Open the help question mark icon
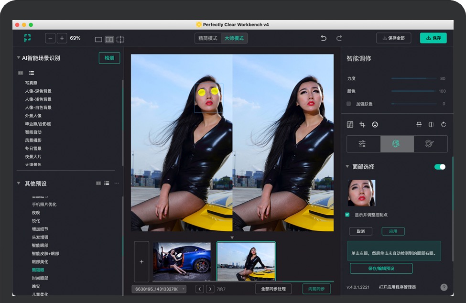The image size is (466, 303). (444, 287)
